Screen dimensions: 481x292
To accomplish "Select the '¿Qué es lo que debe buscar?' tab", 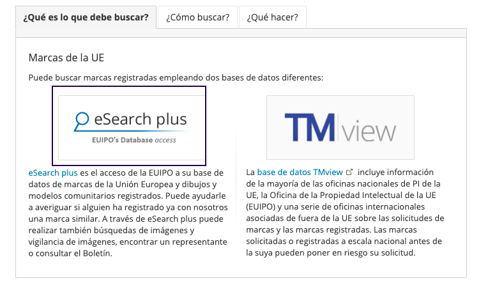I will (x=86, y=17).
